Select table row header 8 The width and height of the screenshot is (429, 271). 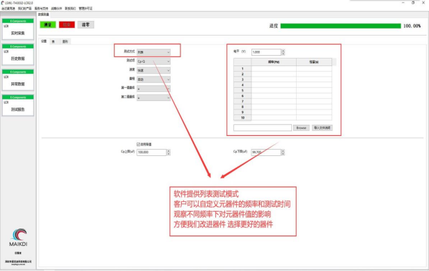(242, 107)
